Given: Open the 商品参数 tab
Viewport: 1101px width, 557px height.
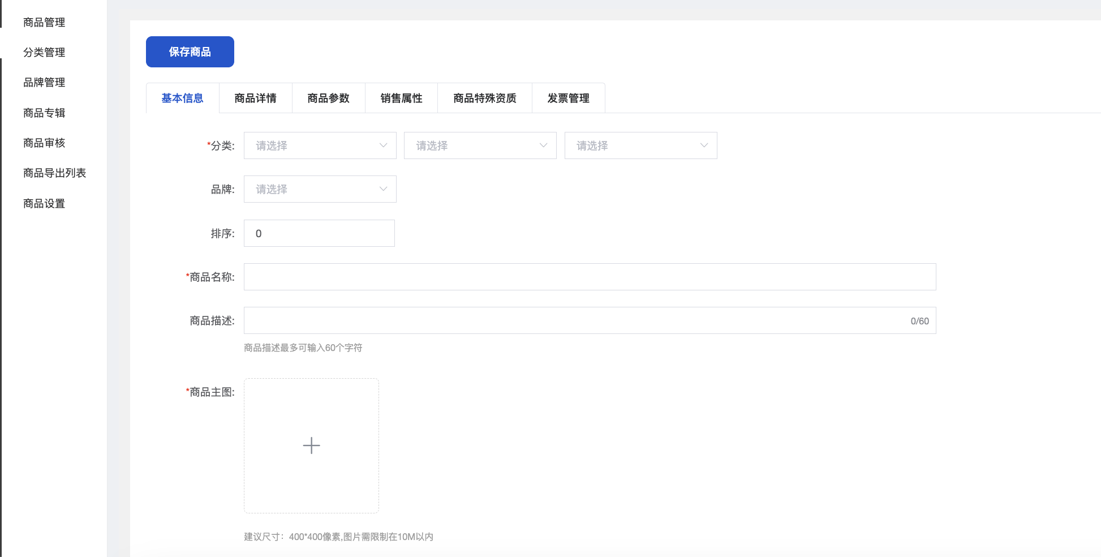Looking at the screenshot, I should click(329, 98).
